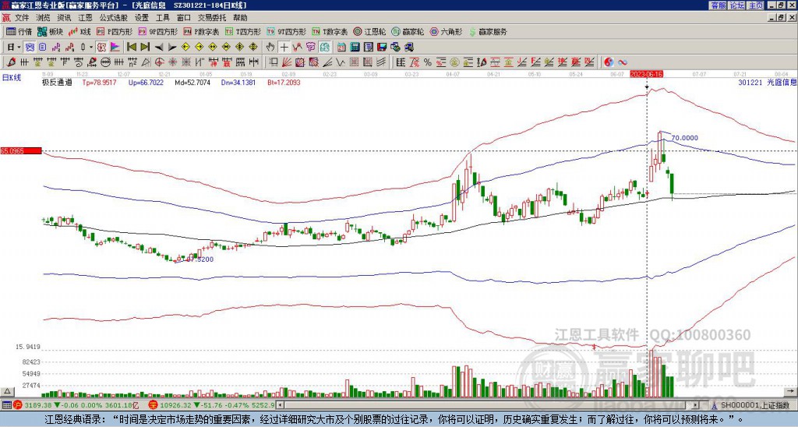This screenshot has width=798, height=427.
Task: Click the percent sign drawing tool
Action: (428, 62)
